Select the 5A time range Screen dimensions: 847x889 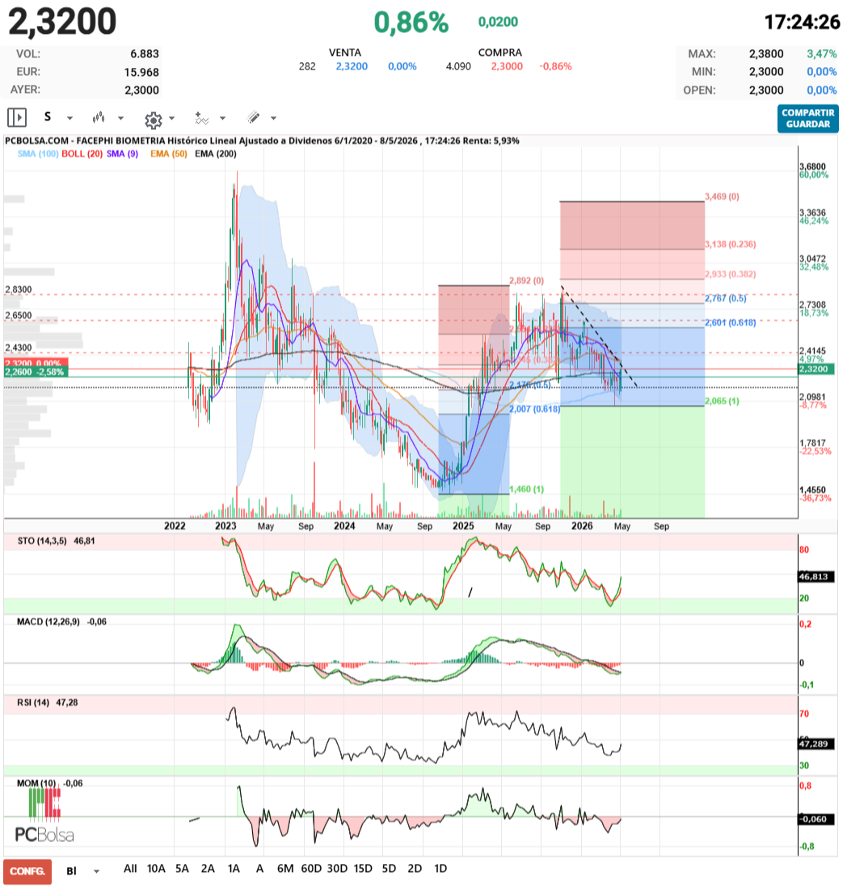click(182, 869)
